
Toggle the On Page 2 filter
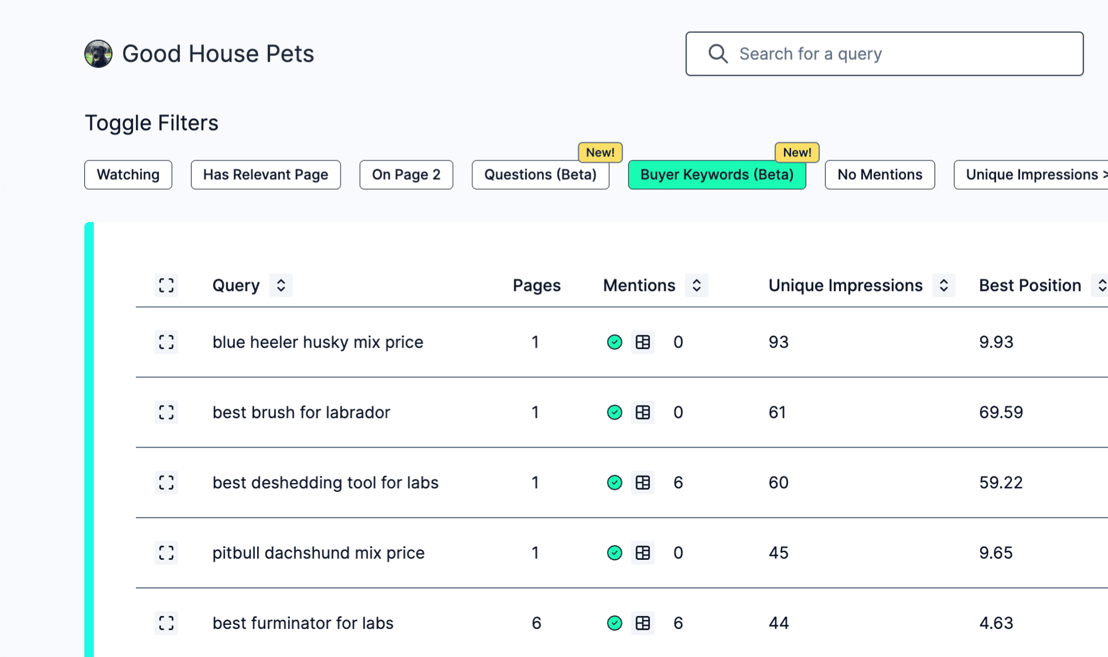tap(406, 174)
